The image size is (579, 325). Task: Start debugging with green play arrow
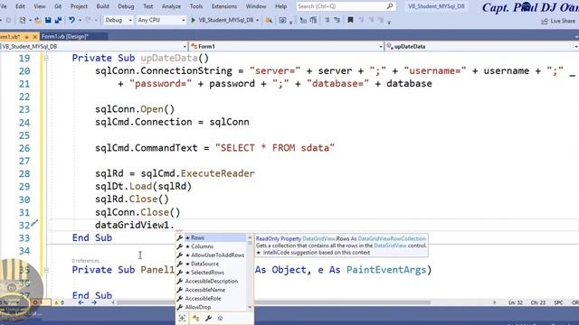193,20
